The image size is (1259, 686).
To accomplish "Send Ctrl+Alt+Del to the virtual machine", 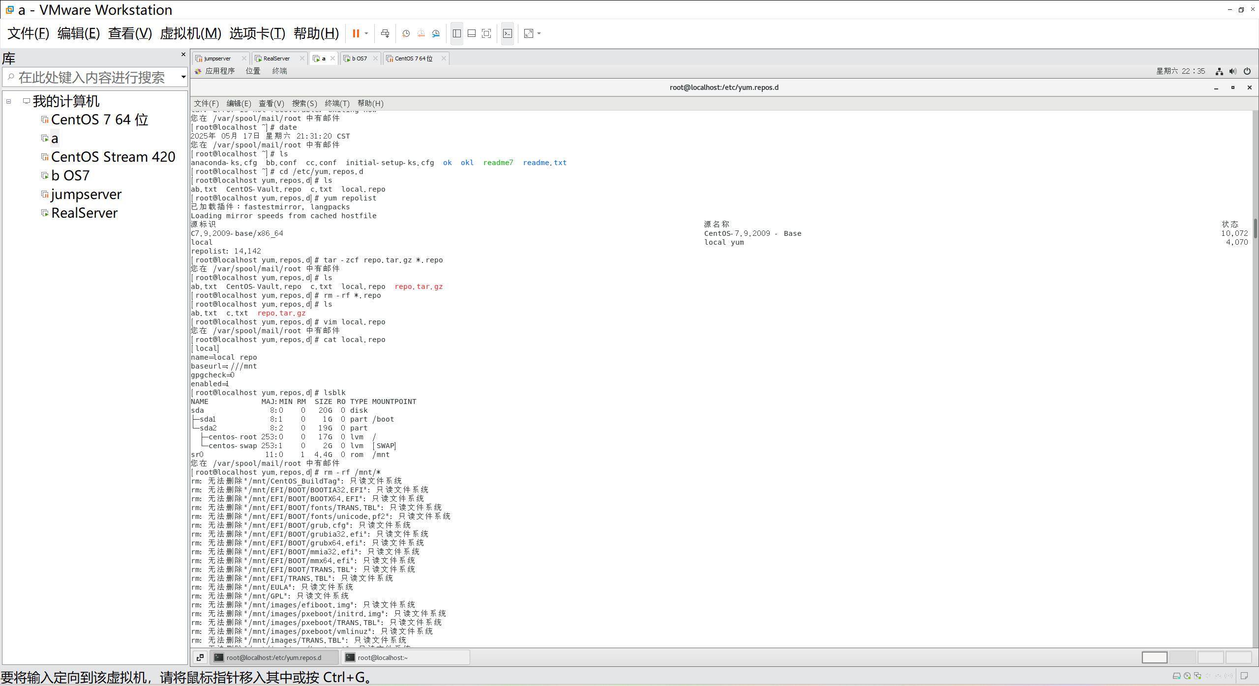I will [385, 33].
